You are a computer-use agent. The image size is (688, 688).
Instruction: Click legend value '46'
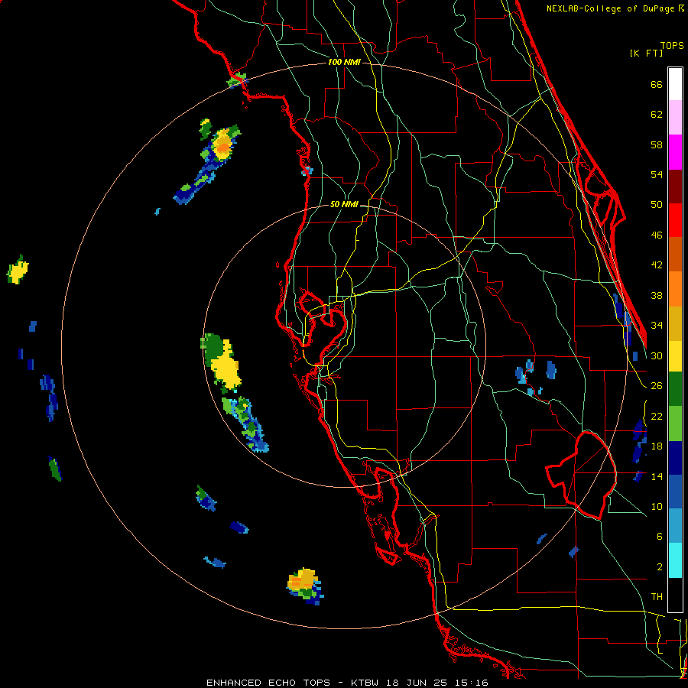(x=657, y=235)
